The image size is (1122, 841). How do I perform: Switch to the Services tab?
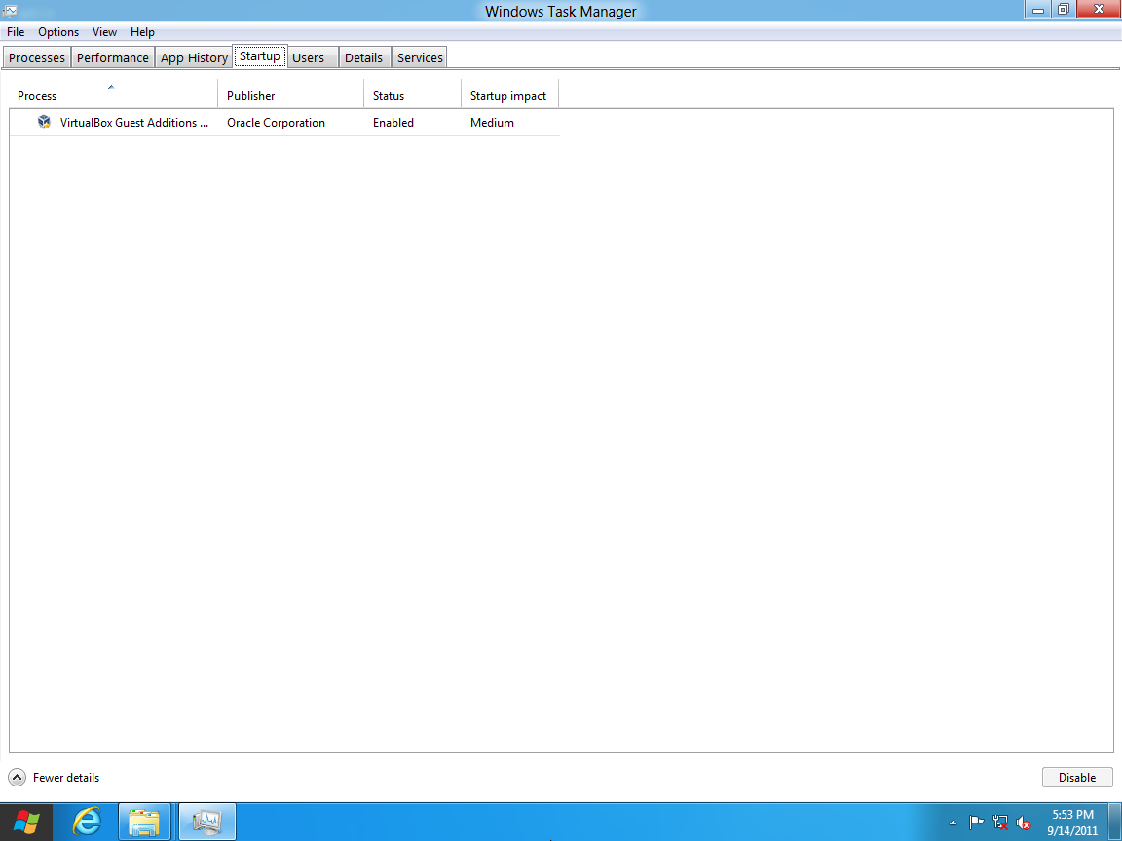(x=420, y=58)
